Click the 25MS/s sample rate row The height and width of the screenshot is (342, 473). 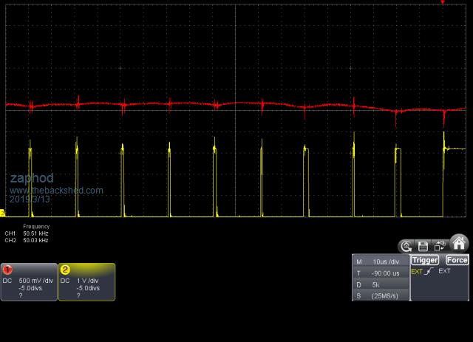point(380,295)
